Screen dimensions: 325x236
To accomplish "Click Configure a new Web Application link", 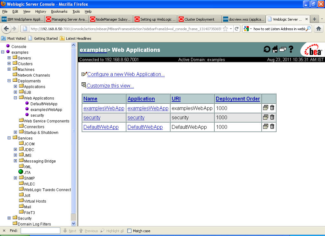I will [126, 74].
